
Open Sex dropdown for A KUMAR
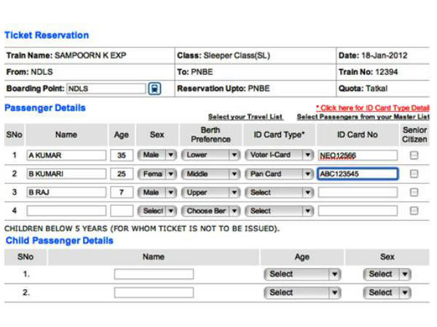[157, 156]
